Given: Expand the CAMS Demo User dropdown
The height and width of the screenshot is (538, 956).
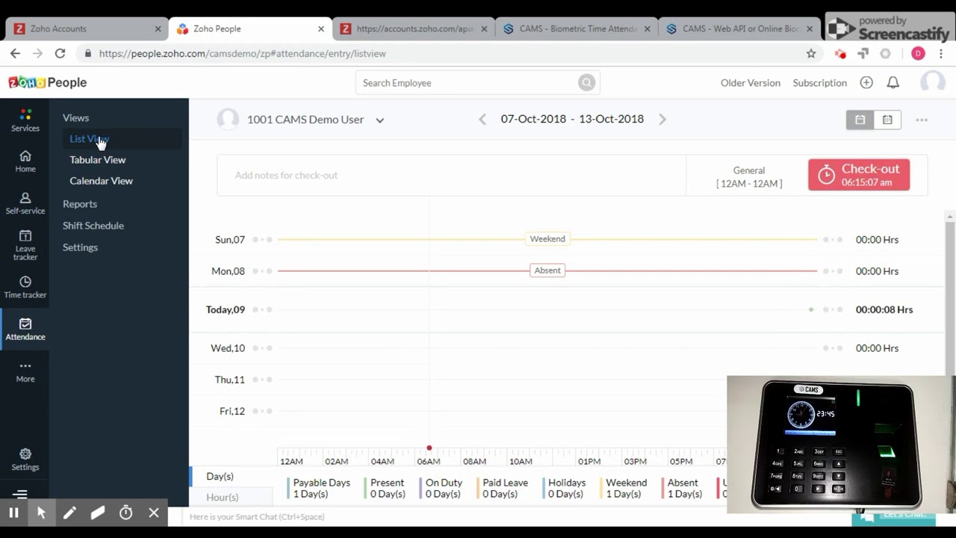Looking at the screenshot, I should 379,120.
